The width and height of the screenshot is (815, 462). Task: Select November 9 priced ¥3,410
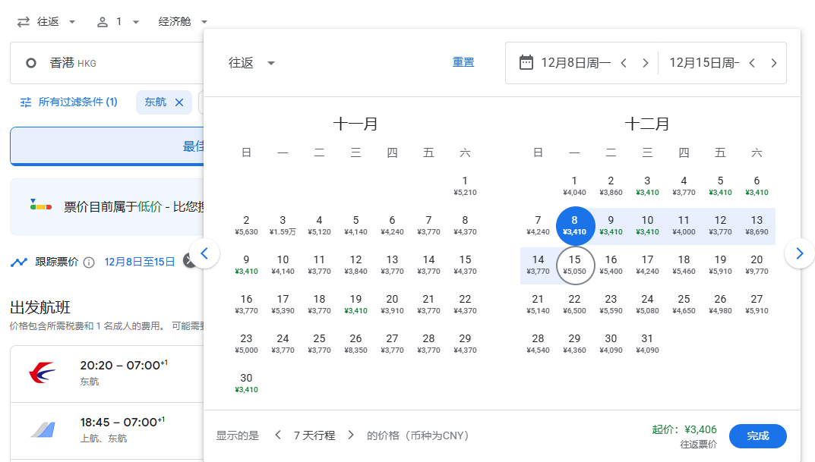point(246,265)
